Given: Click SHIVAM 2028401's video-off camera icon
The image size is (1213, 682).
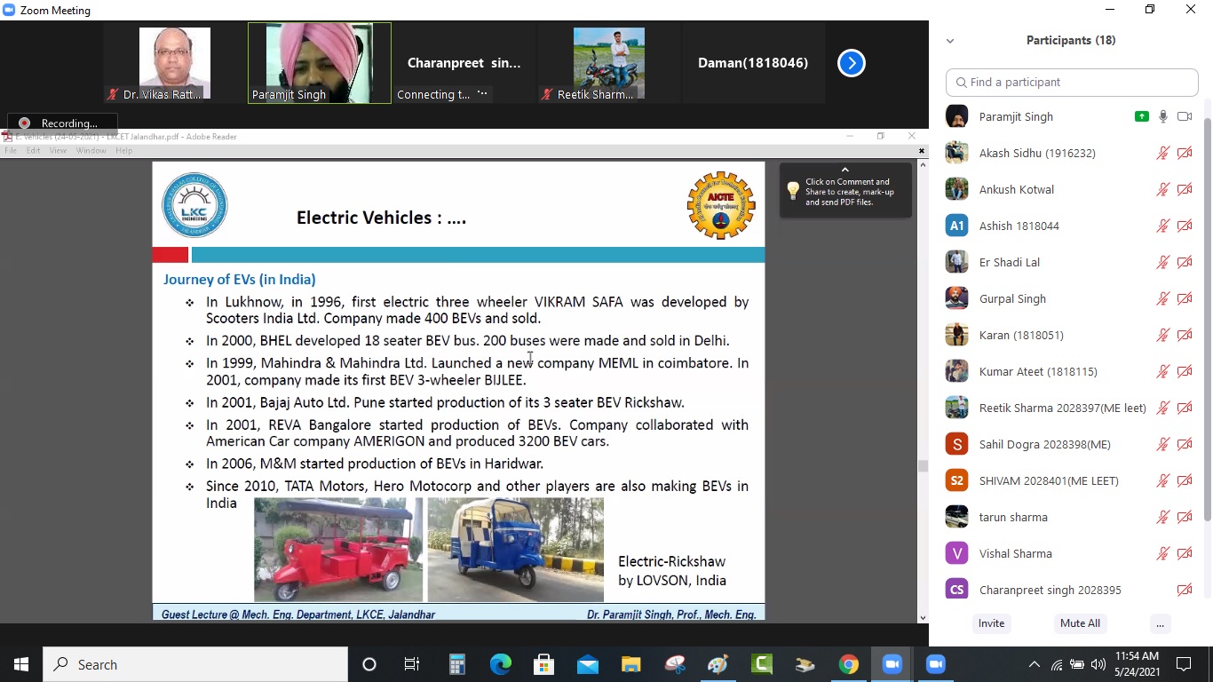Looking at the screenshot, I should coord(1185,480).
